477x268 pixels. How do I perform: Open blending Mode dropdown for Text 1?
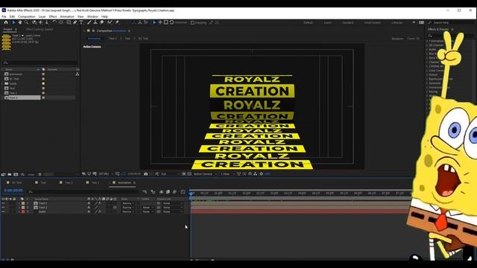point(127,203)
